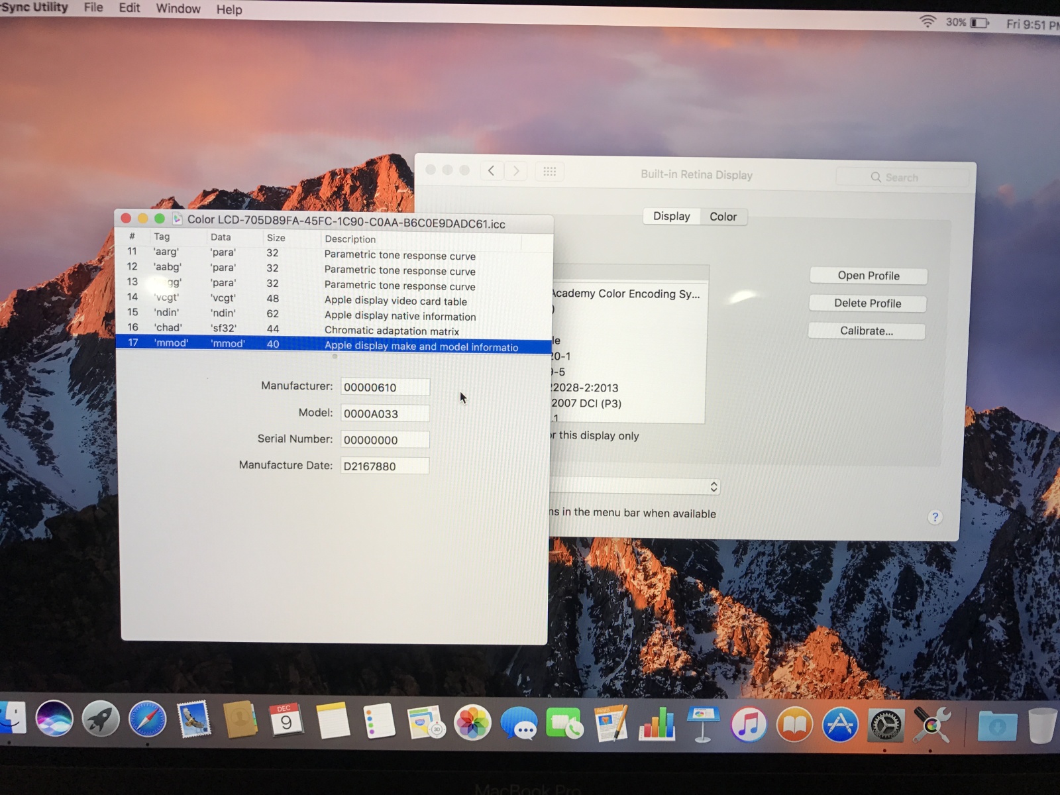Click Calibrate... button
The height and width of the screenshot is (795, 1060).
pyautogui.click(x=867, y=331)
